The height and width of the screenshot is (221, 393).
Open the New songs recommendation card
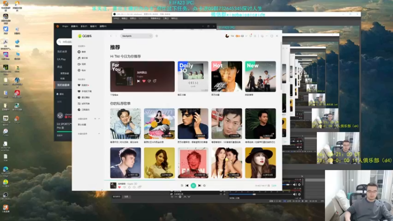click(x=260, y=77)
